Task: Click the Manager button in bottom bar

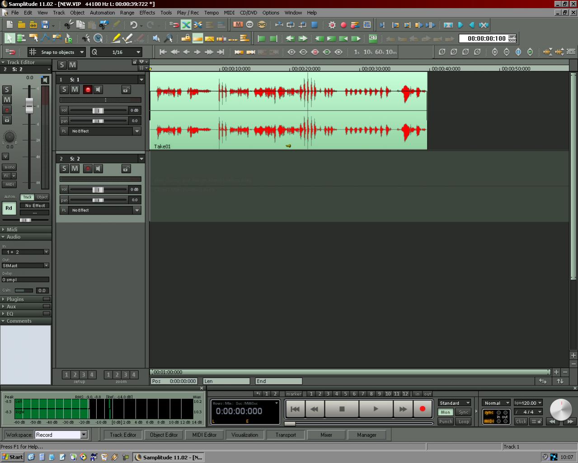Action: point(367,435)
